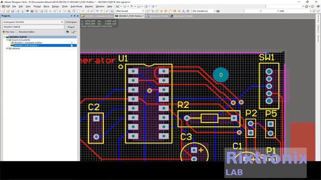Click the U1 designator on PCB
This screenshot has height=180, width=321.
pos(123,58)
